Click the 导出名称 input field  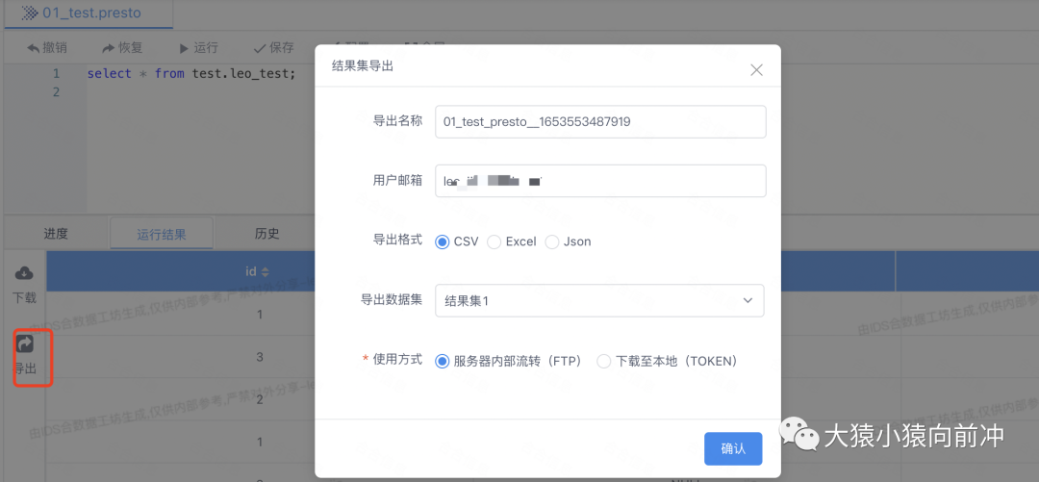click(x=600, y=122)
